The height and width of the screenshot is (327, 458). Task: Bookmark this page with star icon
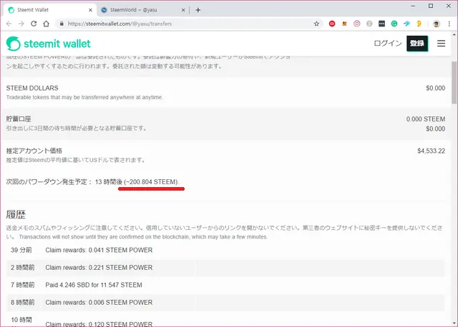[316, 24]
